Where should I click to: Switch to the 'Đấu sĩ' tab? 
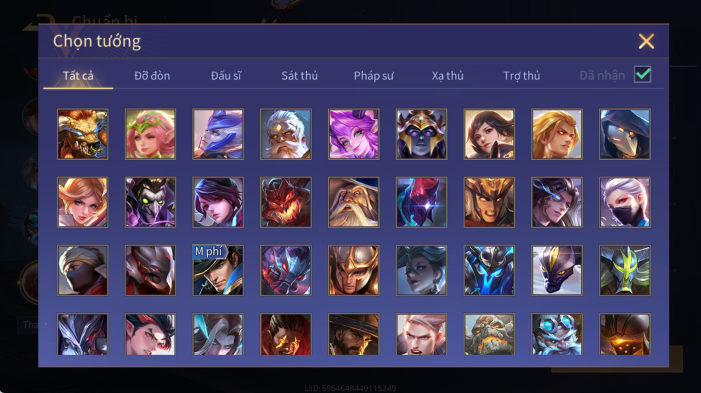tap(226, 76)
